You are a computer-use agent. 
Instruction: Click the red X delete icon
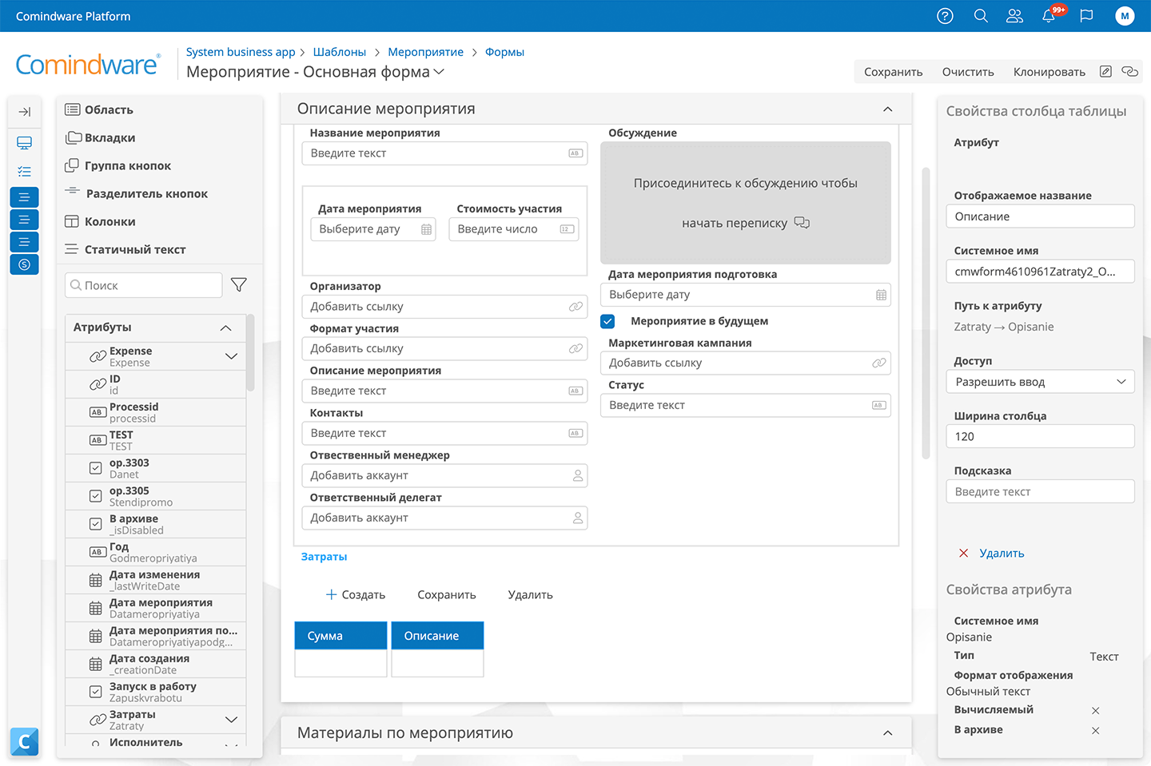[x=963, y=553]
